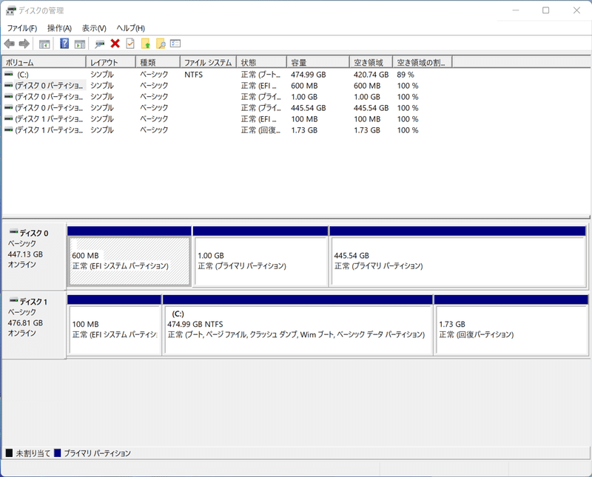Screen dimensions: 592x477
Task: Click 正常 (回復... status cell in list
Action: pos(261,130)
